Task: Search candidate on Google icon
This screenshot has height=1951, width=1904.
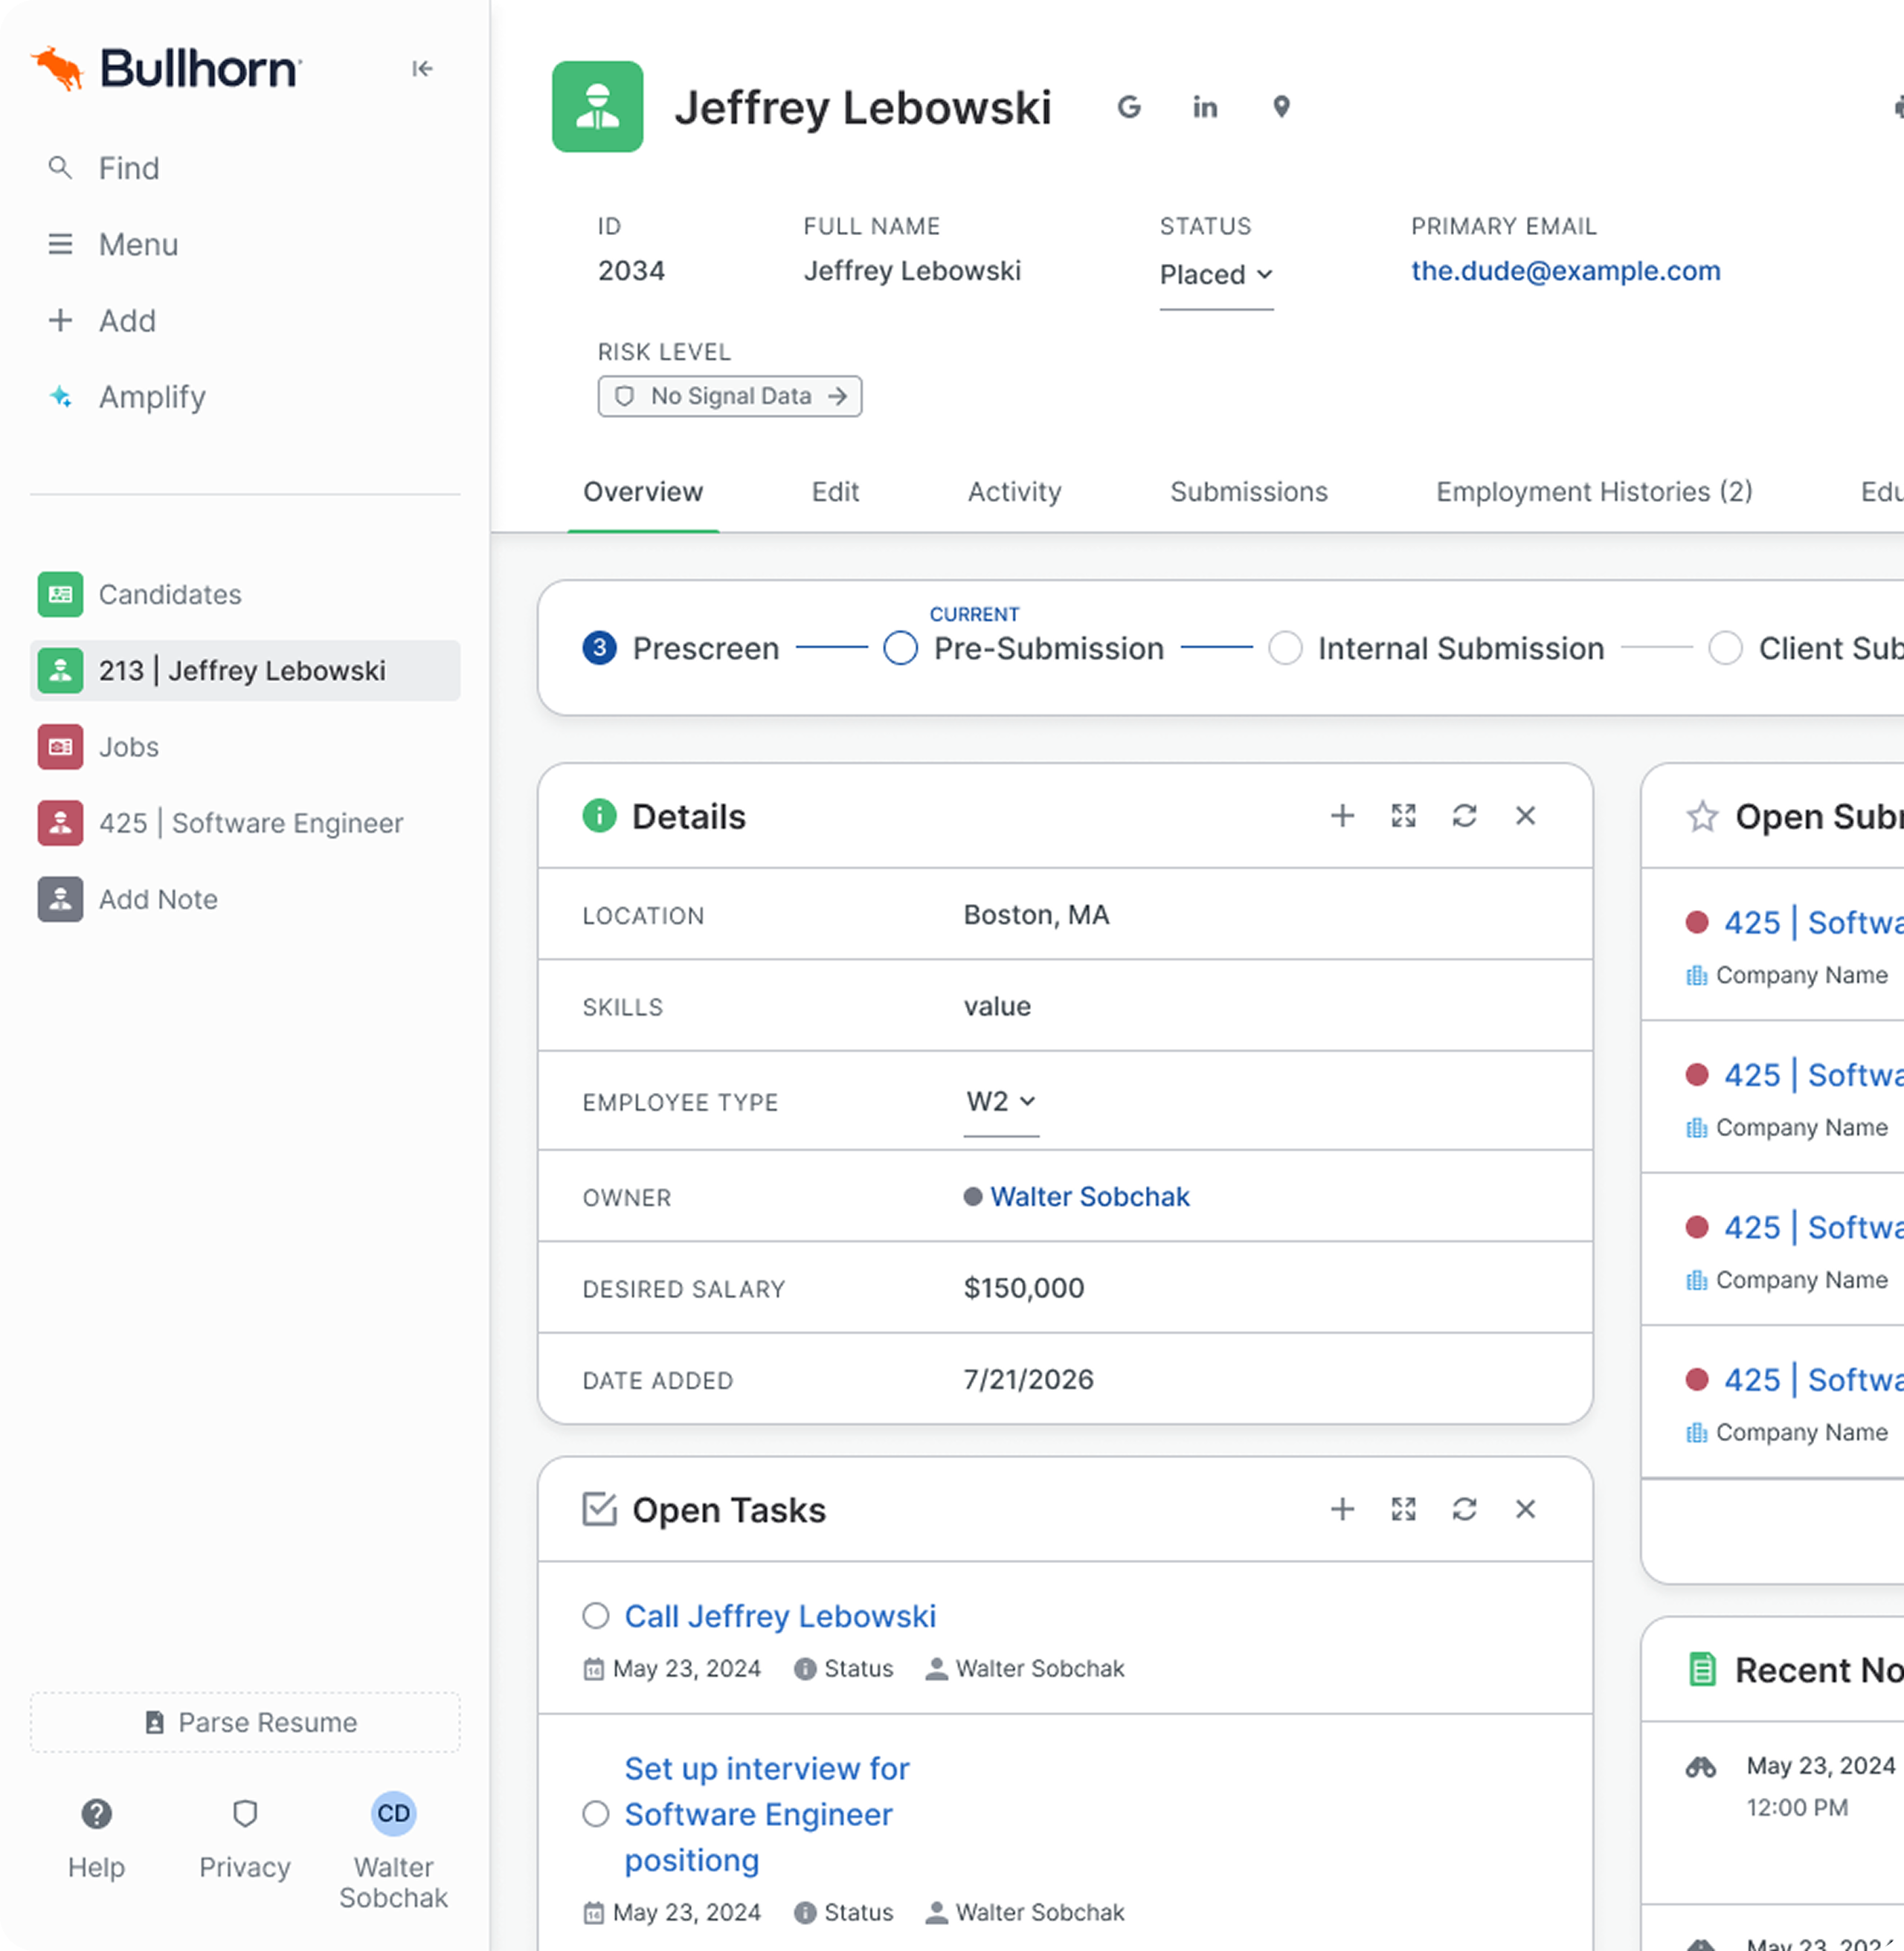Action: (1129, 107)
